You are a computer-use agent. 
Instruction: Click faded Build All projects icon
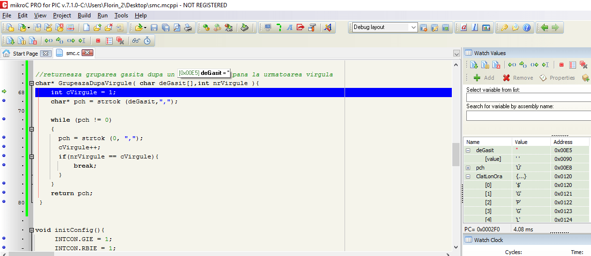pyautogui.click(x=217, y=28)
